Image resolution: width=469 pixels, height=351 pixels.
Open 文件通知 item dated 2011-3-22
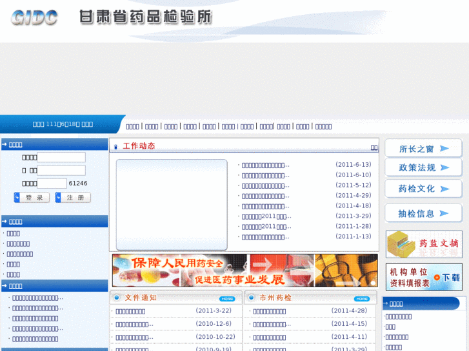[x=130, y=311]
